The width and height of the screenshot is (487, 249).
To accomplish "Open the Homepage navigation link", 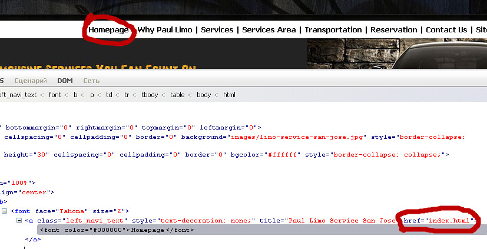I will click(108, 30).
